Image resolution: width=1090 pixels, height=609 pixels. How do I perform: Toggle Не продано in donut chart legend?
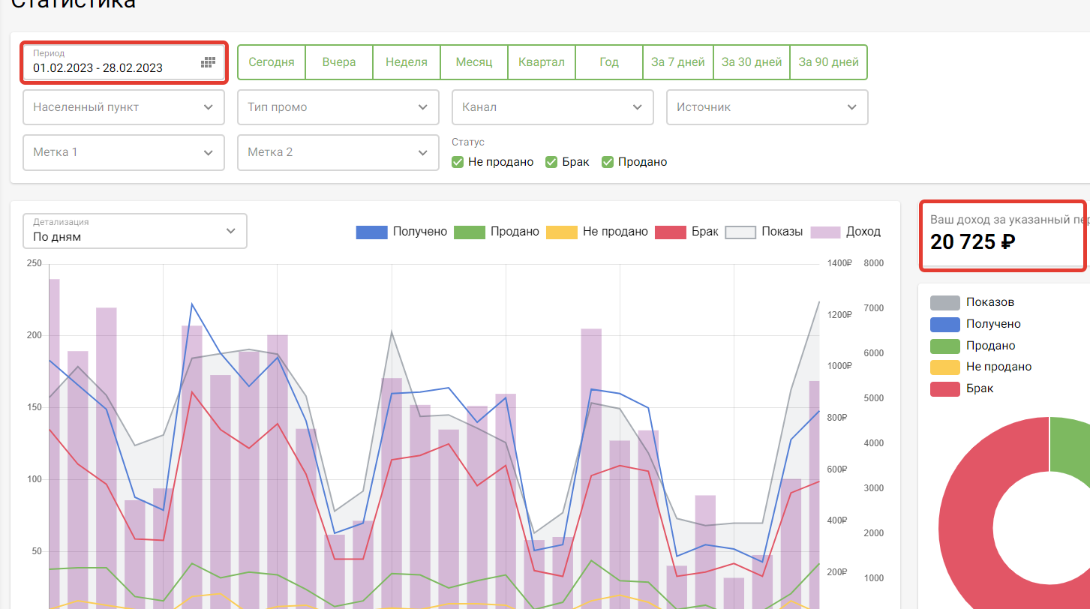[981, 367]
